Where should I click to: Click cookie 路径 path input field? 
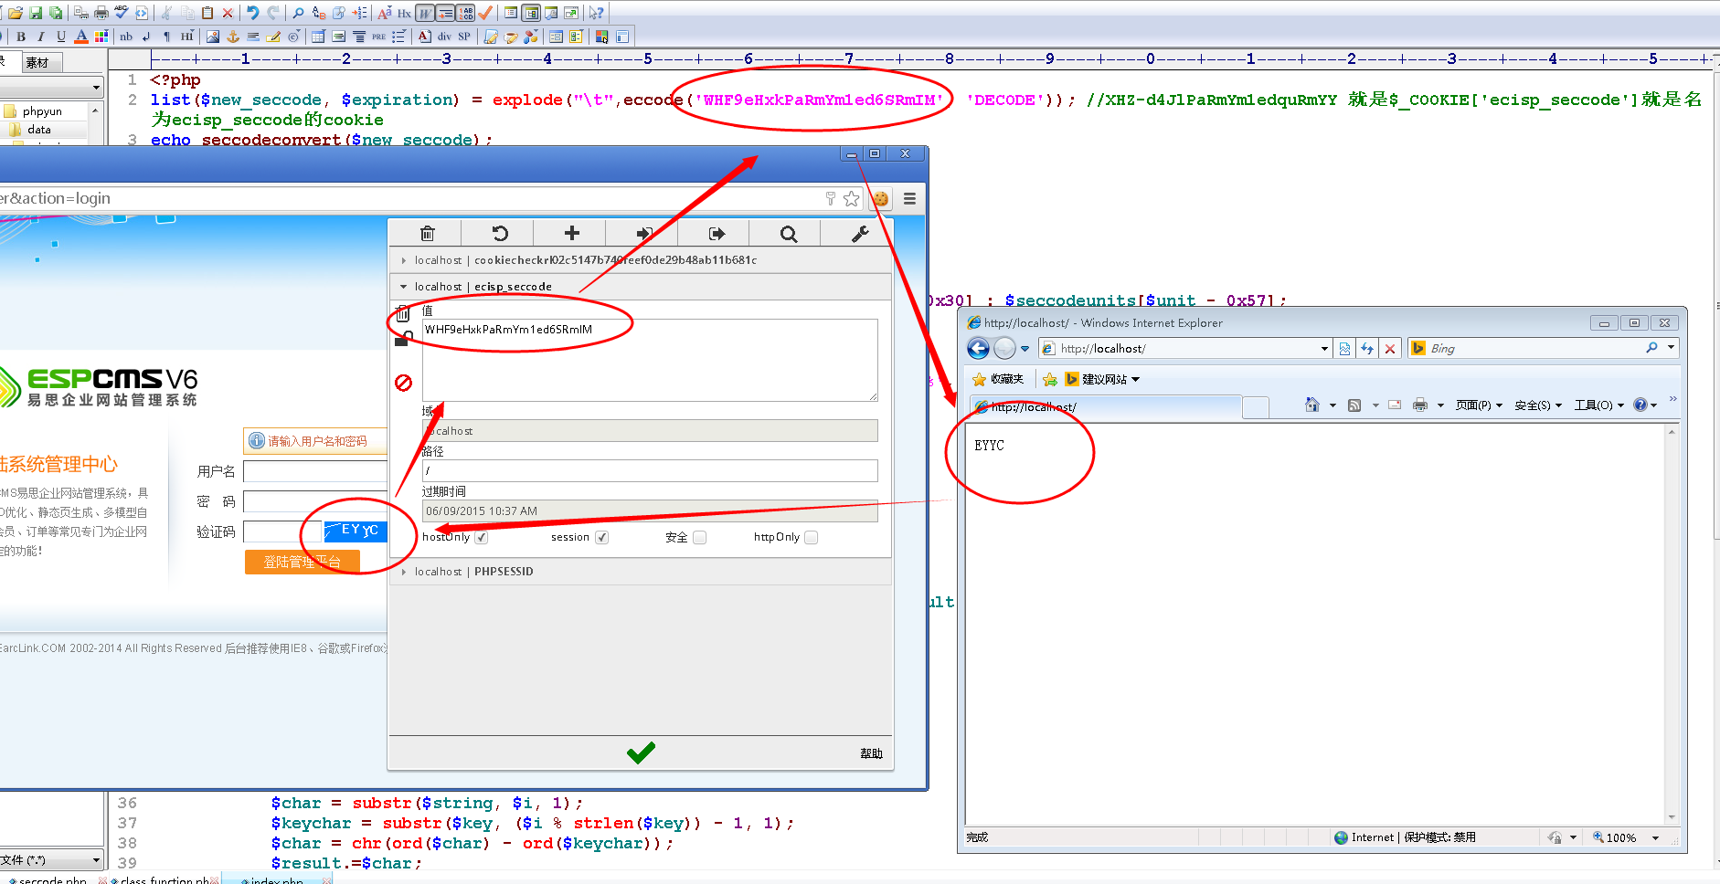click(650, 470)
